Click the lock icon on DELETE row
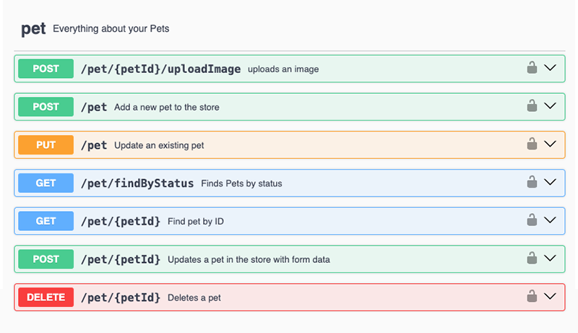 [x=532, y=296]
